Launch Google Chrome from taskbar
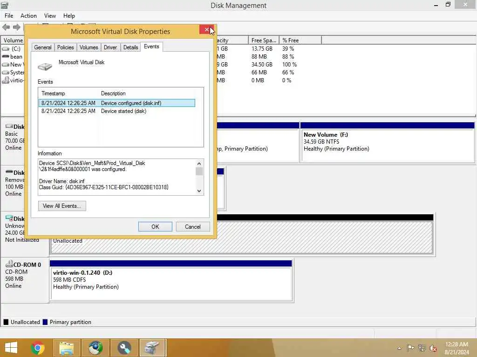The height and width of the screenshot is (357, 477). click(x=38, y=348)
